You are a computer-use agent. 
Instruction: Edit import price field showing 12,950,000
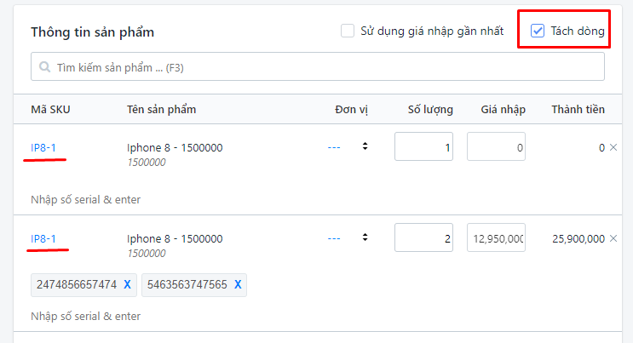click(496, 238)
